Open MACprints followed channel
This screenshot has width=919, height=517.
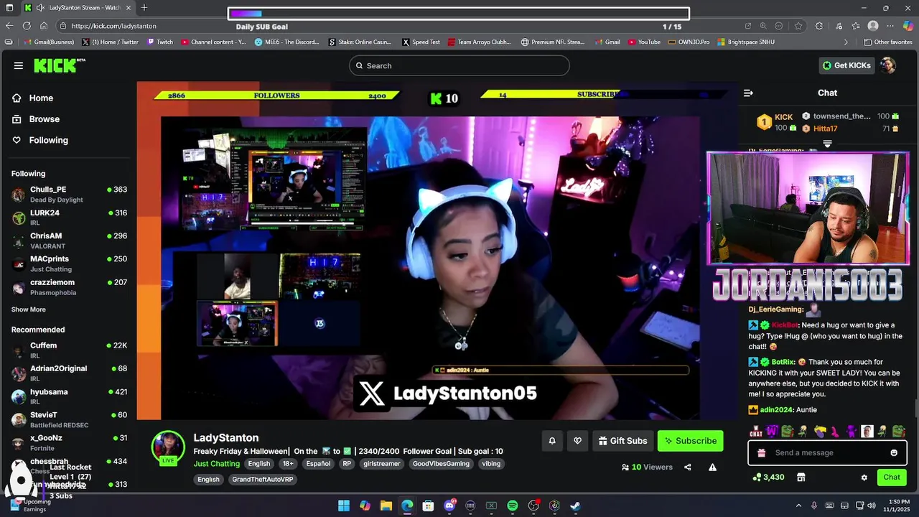click(69, 264)
